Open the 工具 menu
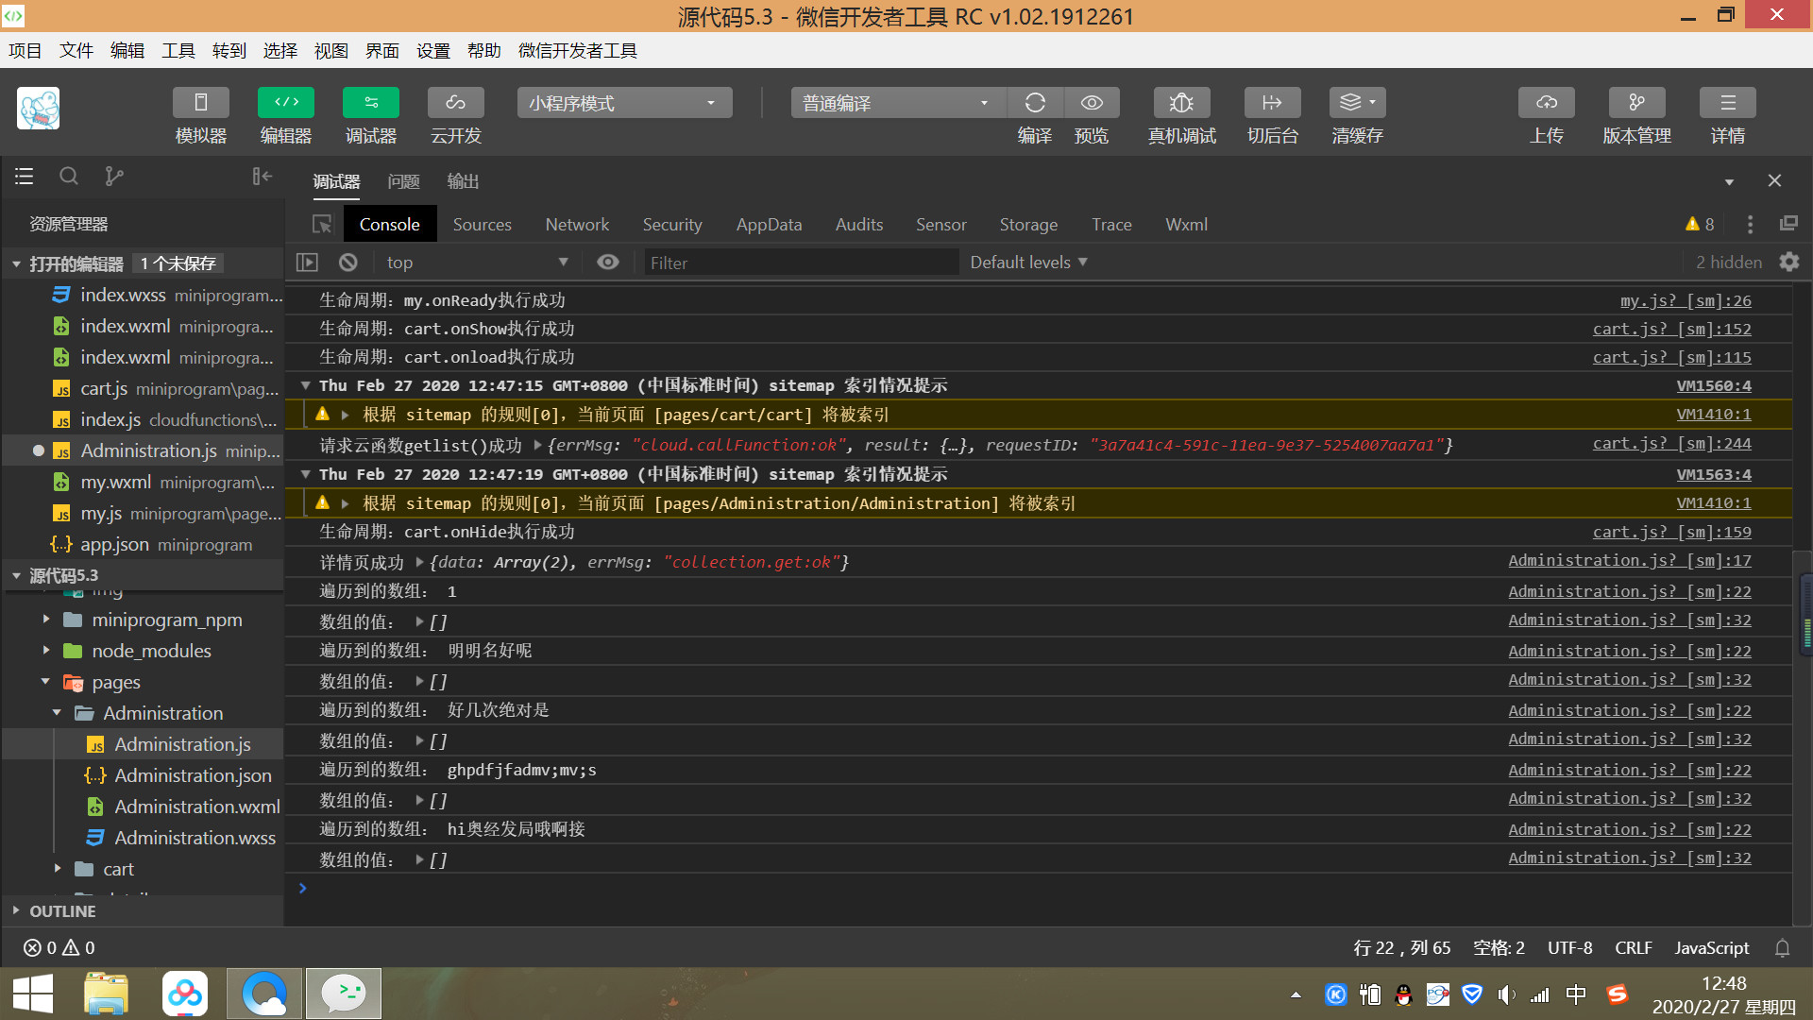This screenshot has width=1813, height=1020. point(178,51)
